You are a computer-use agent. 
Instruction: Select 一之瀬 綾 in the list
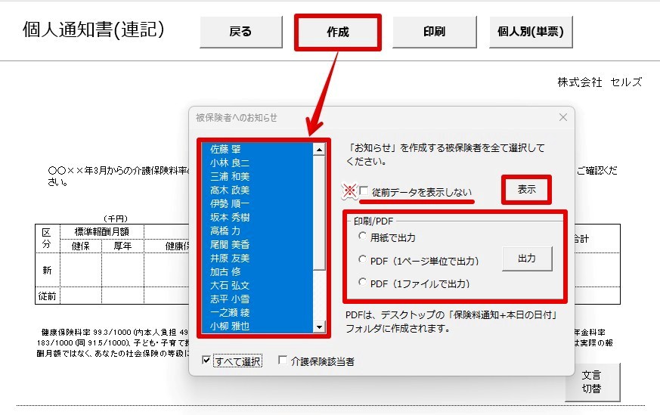tap(258, 313)
